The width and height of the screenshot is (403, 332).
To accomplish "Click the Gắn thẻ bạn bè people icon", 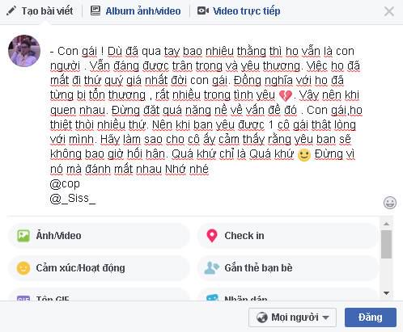I will click(x=212, y=268).
